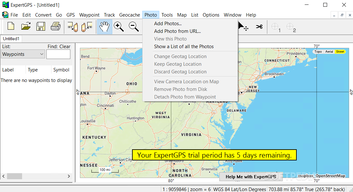Open the Waypoint menu
Screen dimensions: 353x192
pos(90,15)
